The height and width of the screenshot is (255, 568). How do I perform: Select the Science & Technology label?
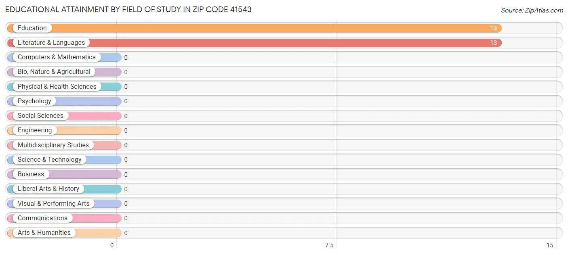[50, 159]
